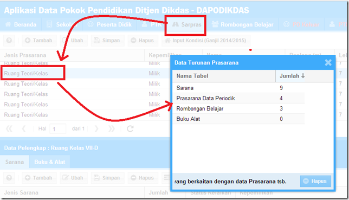Image resolution: width=349 pixels, height=200 pixels.
Task: Go to next page of prasarana list
Action: coord(96,128)
